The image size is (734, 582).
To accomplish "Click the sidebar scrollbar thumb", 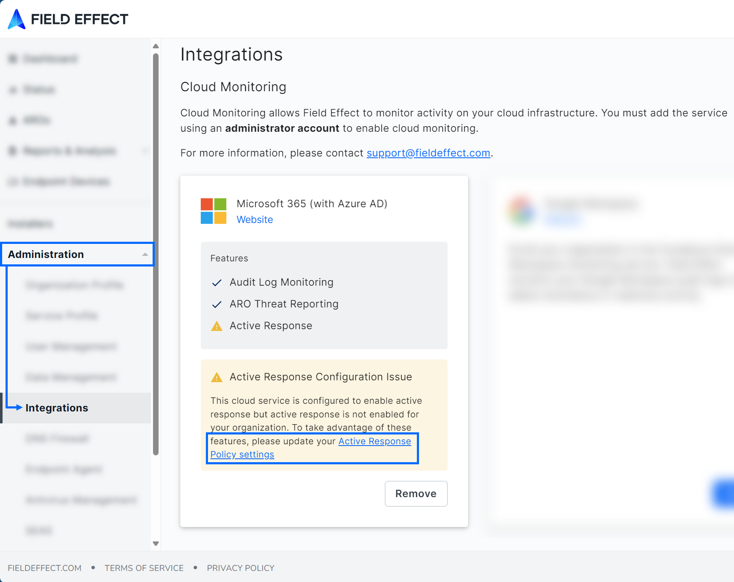I will 156,255.
